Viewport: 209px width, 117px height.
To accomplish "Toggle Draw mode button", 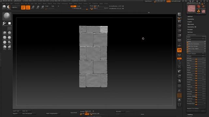I will click(28, 7).
